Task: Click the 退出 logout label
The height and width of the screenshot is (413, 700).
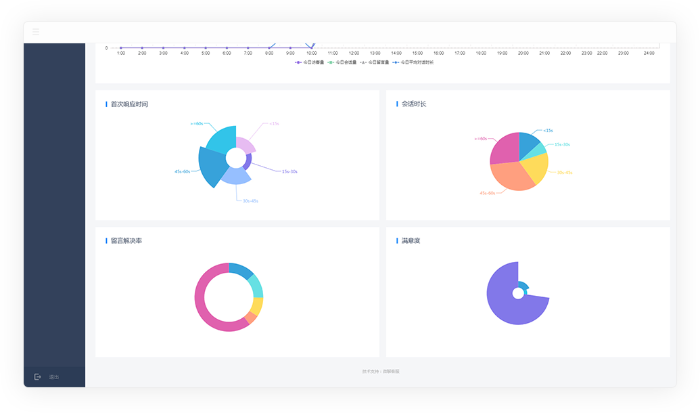Action: tap(54, 377)
